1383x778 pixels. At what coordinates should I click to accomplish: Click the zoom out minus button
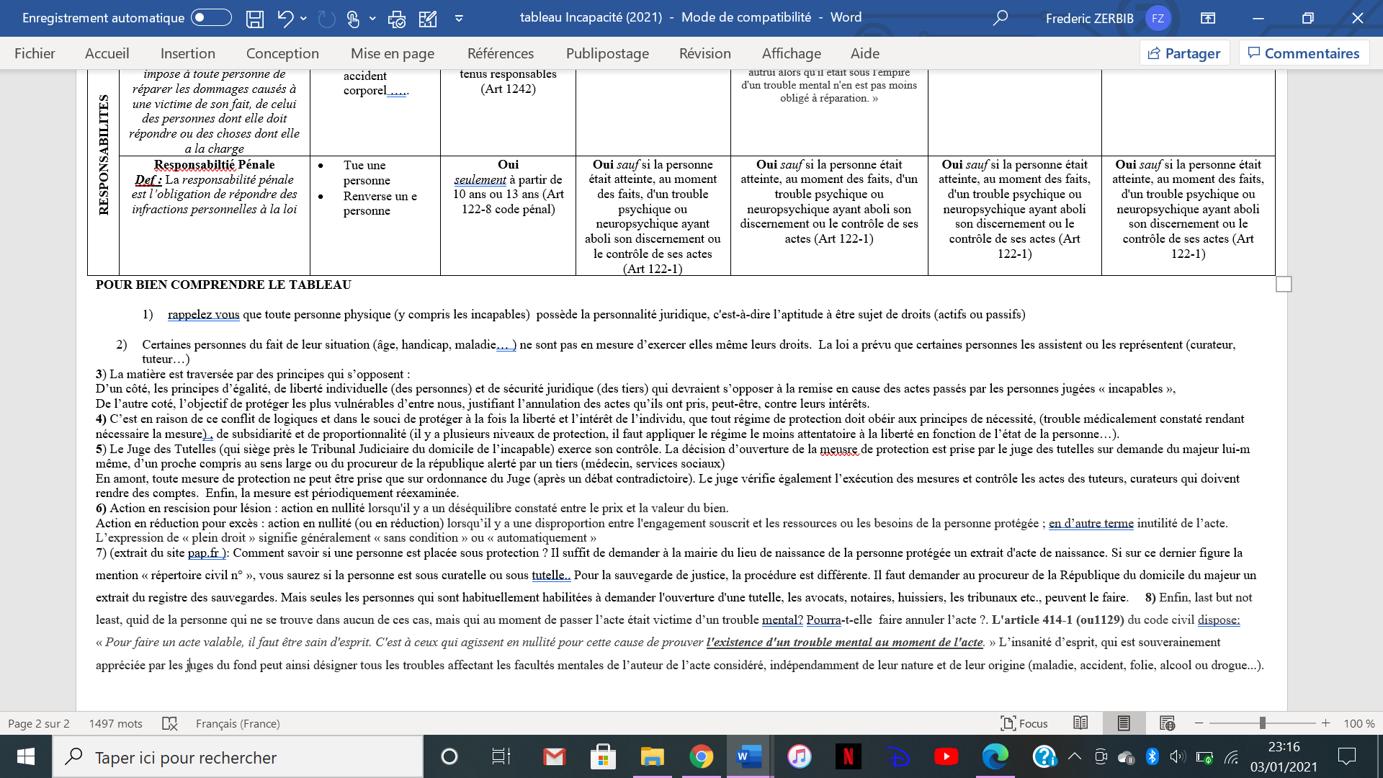[x=1199, y=723]
